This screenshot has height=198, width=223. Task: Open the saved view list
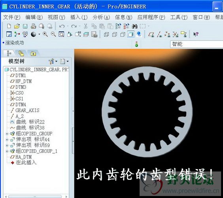point(78,34)
